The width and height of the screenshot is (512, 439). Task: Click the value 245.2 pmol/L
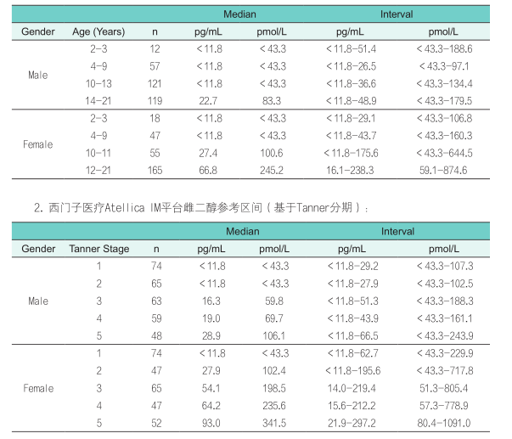272,170
